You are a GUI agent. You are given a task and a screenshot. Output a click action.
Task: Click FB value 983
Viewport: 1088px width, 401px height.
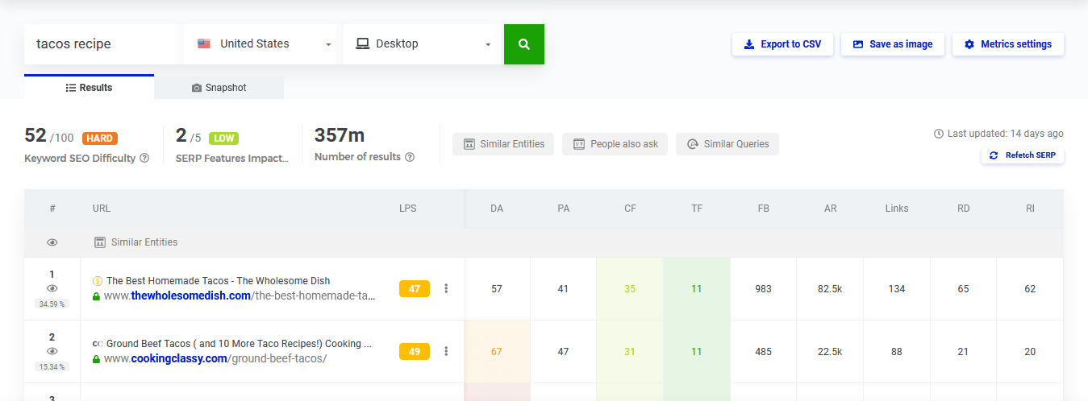pyautogui.click(x=764, y=289)
